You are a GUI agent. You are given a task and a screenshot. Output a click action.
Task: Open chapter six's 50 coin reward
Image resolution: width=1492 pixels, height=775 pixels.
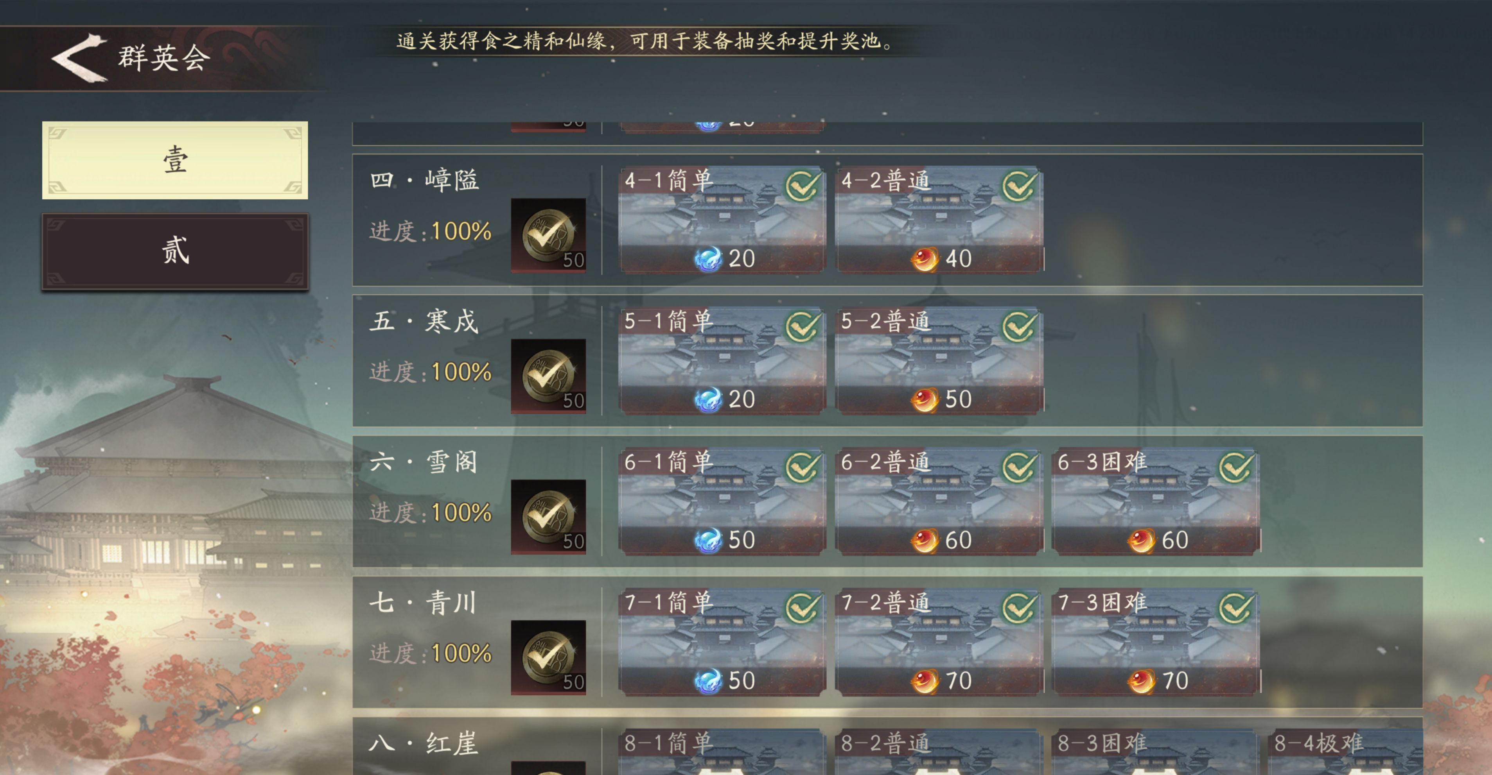coord(548,516)
